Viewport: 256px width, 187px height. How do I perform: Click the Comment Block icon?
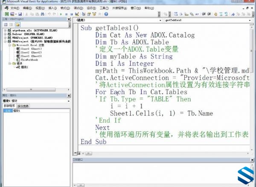[221, 14]
